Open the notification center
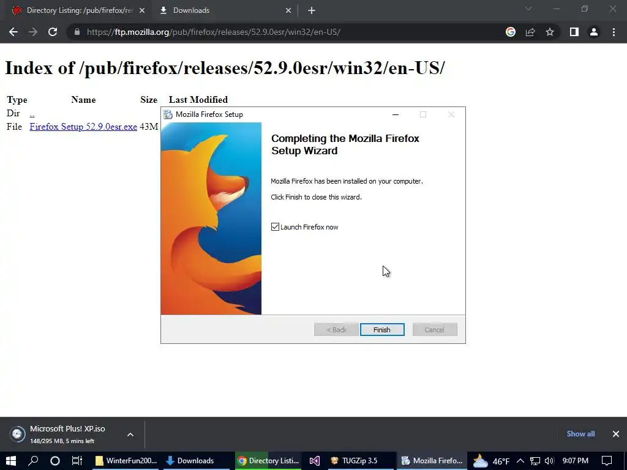This screenshot has width=627, height=470. pos(607,461)
